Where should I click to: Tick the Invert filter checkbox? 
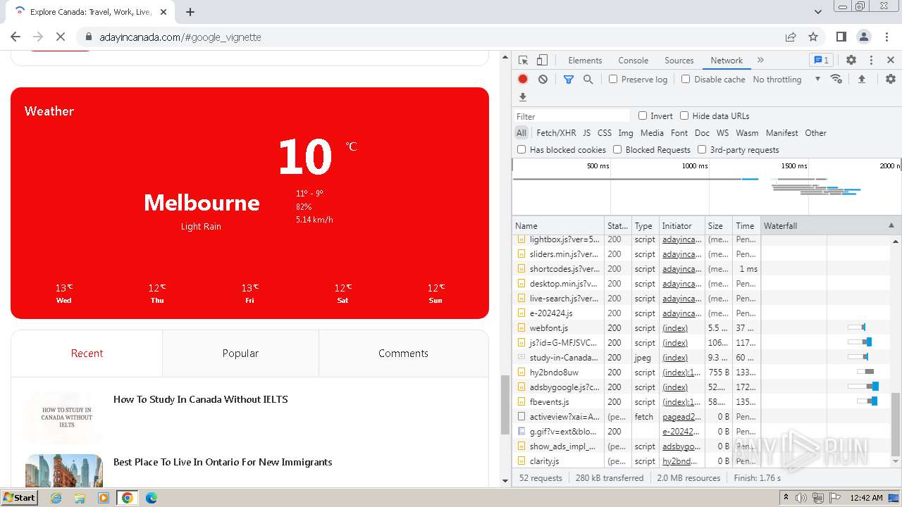click(643, 116)
